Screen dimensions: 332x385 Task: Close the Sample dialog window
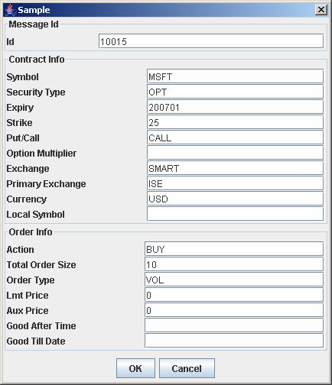(x=321, y=10)
